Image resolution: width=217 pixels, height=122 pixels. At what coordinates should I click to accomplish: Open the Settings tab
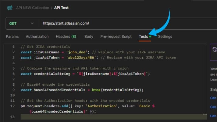[165, 37]
